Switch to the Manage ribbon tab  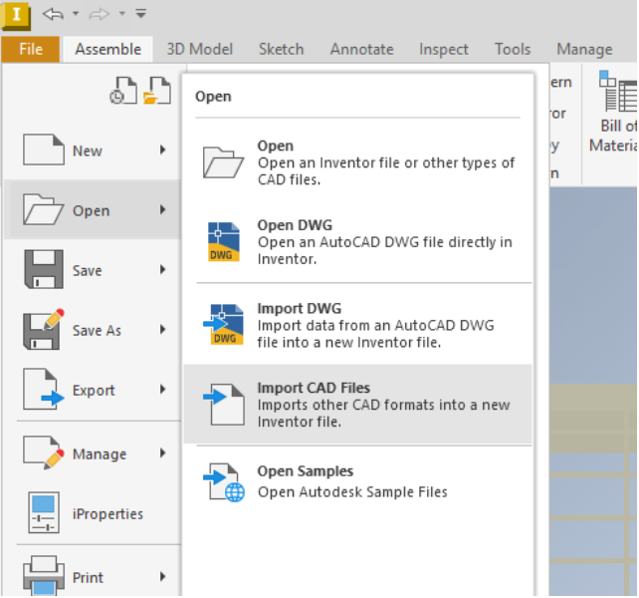coord(584,50)
